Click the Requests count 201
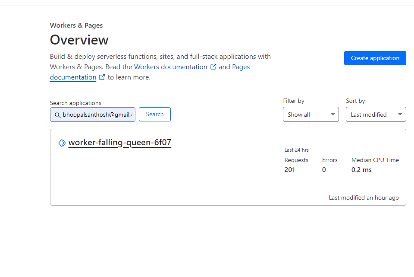The width and height of the screenshot is (414, 277). (290, 170)
